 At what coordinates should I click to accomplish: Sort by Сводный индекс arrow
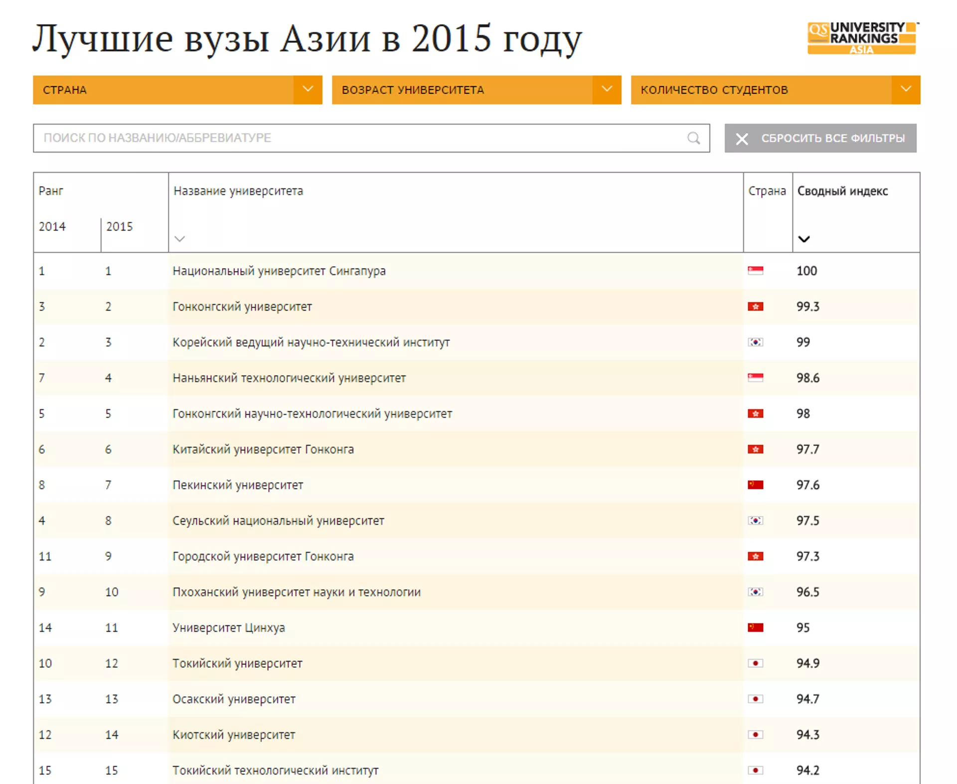tap(803, 239)
